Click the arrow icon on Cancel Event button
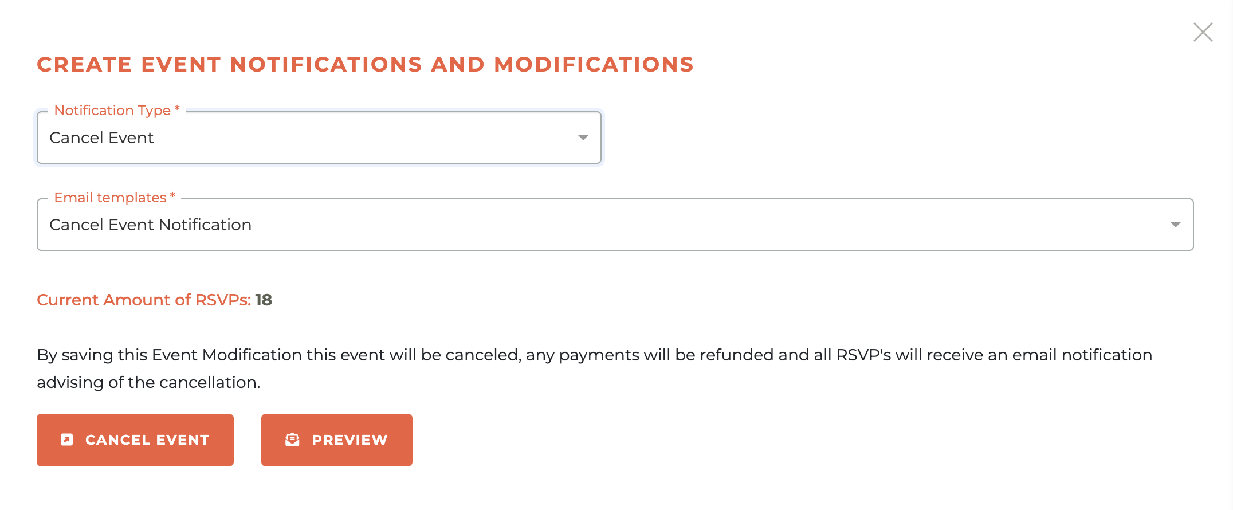The image size is (1233, 510). click(67, 440)
